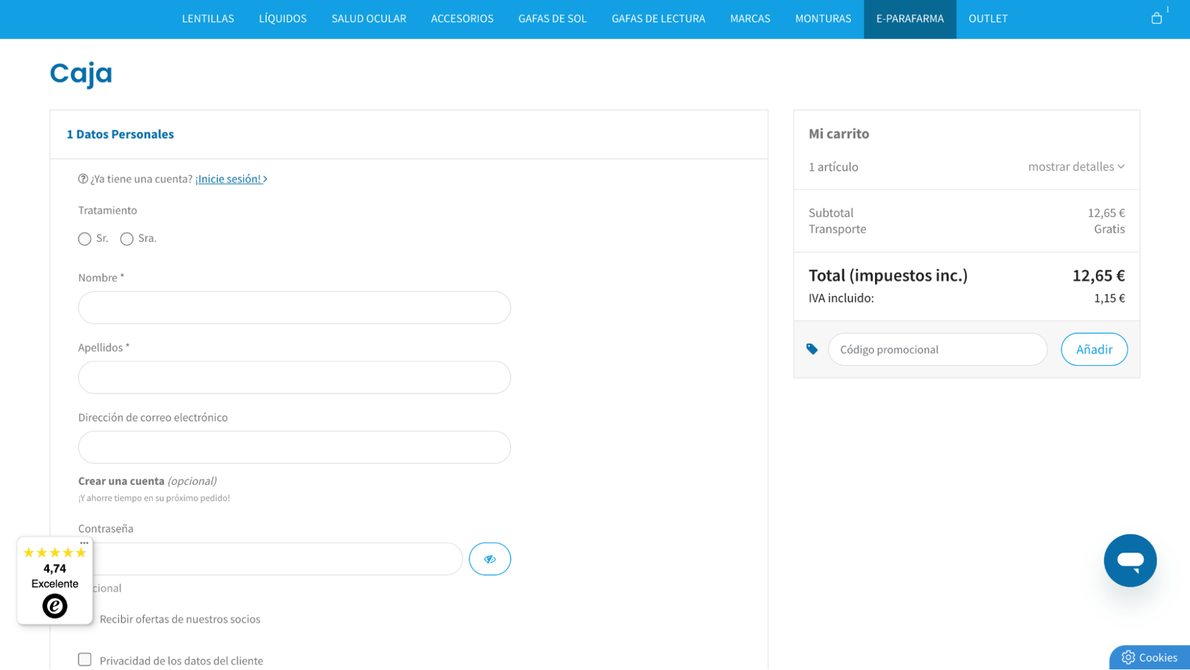Click the ¡Inicie sesión! link

point(231,179)
